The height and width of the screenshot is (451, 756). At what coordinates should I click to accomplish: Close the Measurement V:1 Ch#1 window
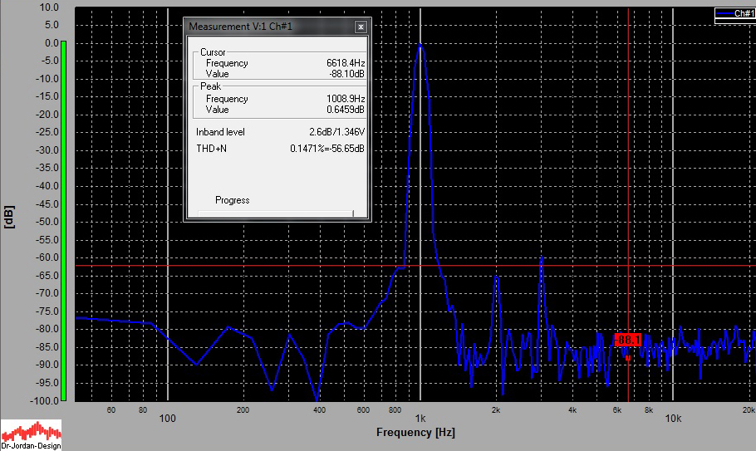pyautogui.click(x=361, y=27)
